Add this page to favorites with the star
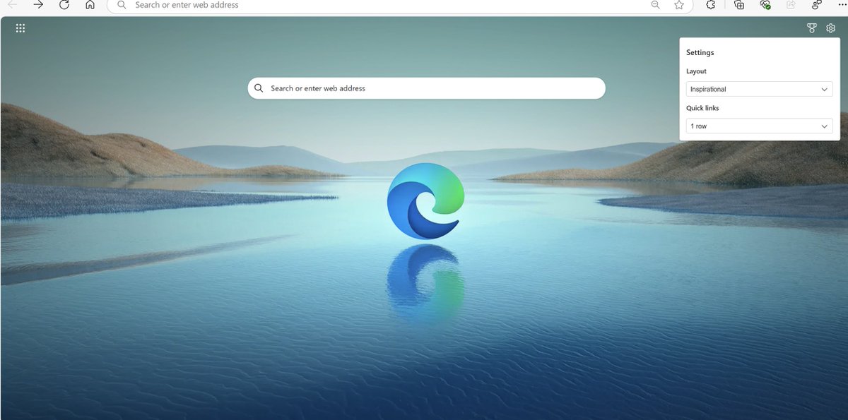Image resolution: width=848 pixels, height=420 pixels. click(679, 4)
